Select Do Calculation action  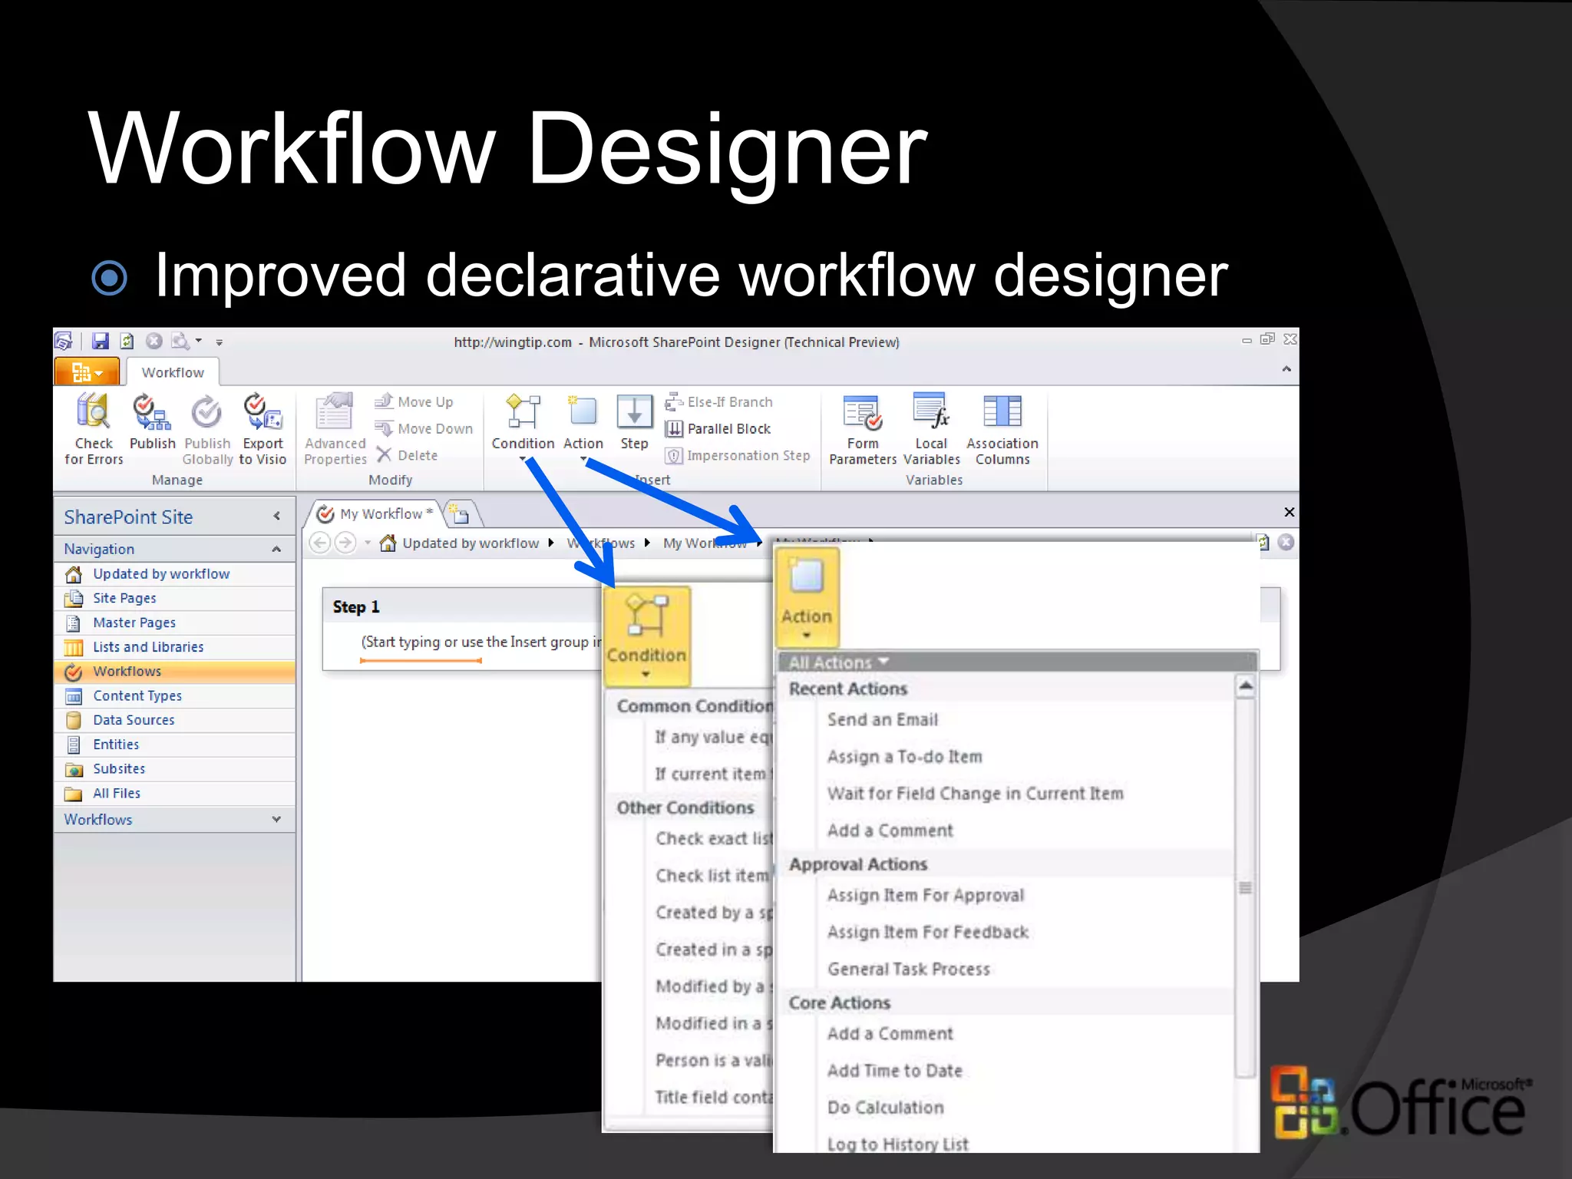pos(886,1107)
